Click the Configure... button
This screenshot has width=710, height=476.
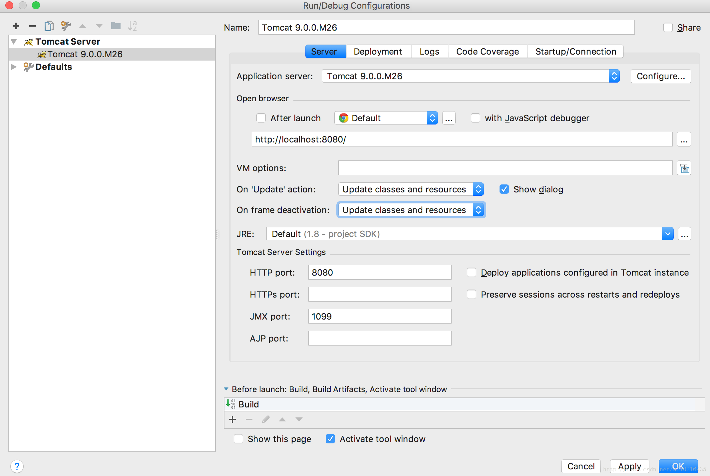pyautogui.click(x=661, y=76)
